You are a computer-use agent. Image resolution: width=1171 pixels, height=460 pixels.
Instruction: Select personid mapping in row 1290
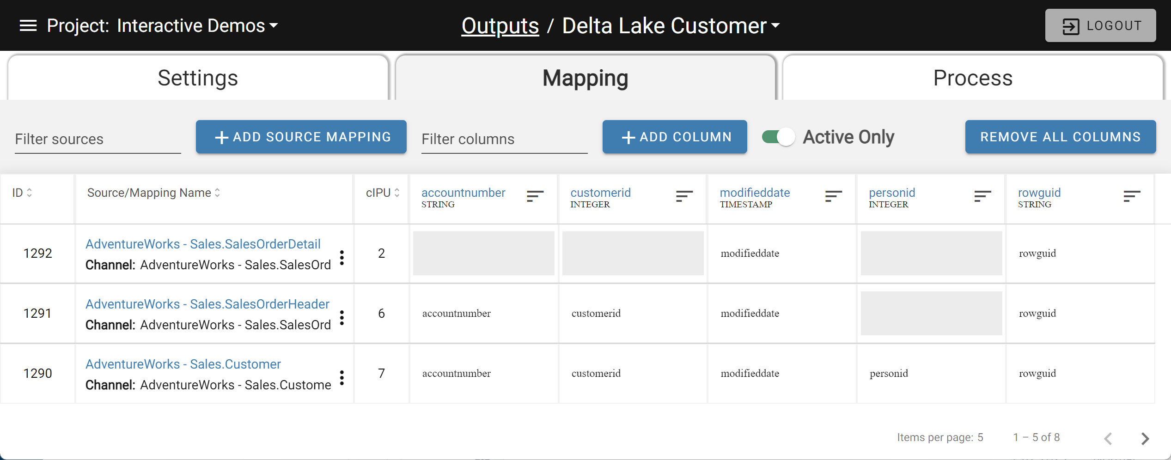(x=889, y=374)
